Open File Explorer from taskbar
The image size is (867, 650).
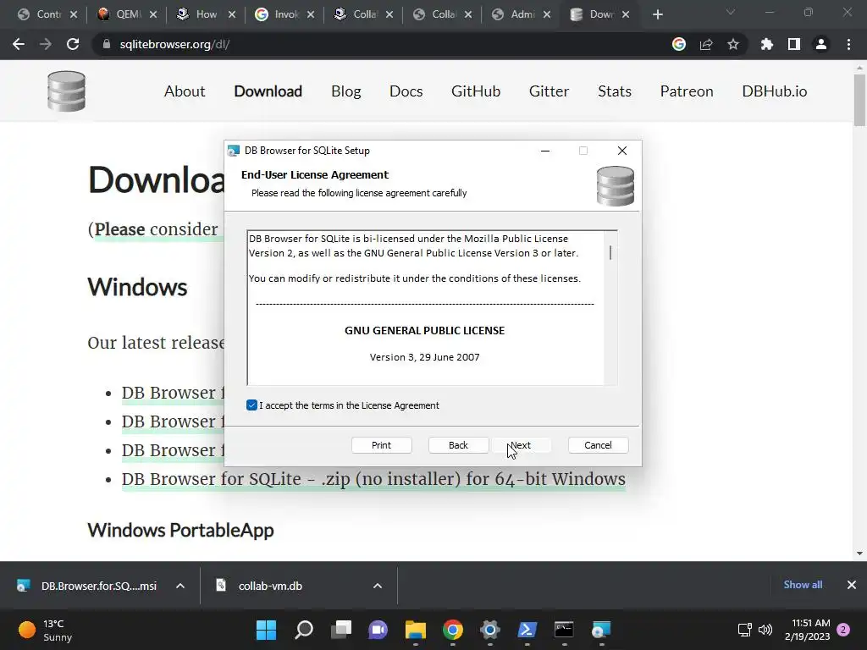415,630
